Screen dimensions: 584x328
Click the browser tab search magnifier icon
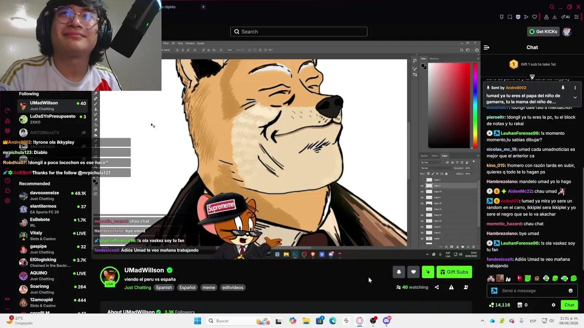coord(552,7)
